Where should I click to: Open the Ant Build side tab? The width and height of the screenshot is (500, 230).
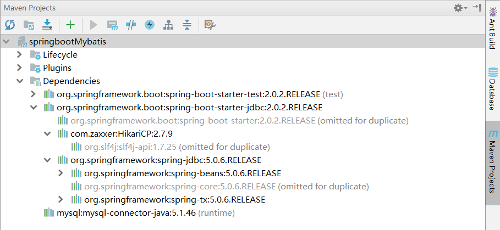click(493, 29)
